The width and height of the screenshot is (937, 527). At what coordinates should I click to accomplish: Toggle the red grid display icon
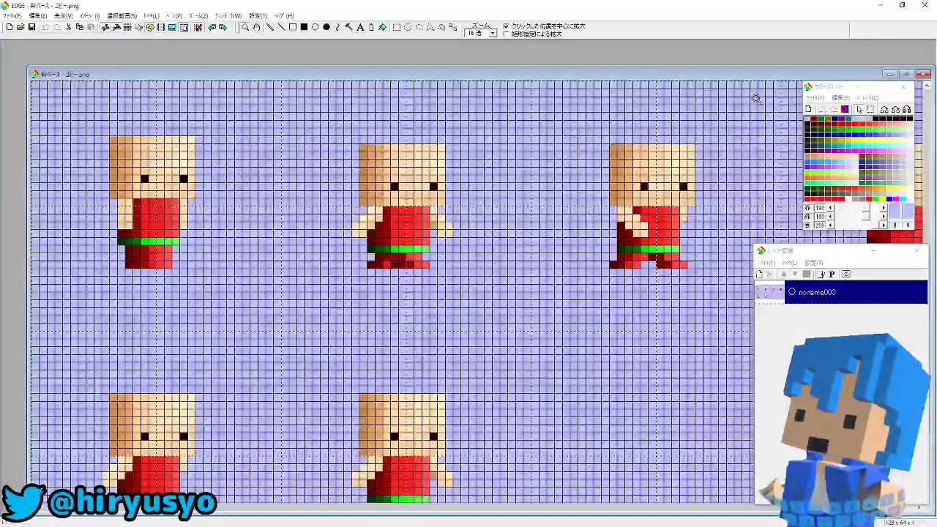tap(198, 27)
